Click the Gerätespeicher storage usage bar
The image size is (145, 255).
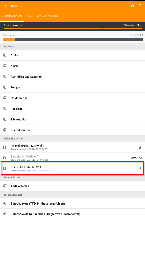tap(73, 39)
